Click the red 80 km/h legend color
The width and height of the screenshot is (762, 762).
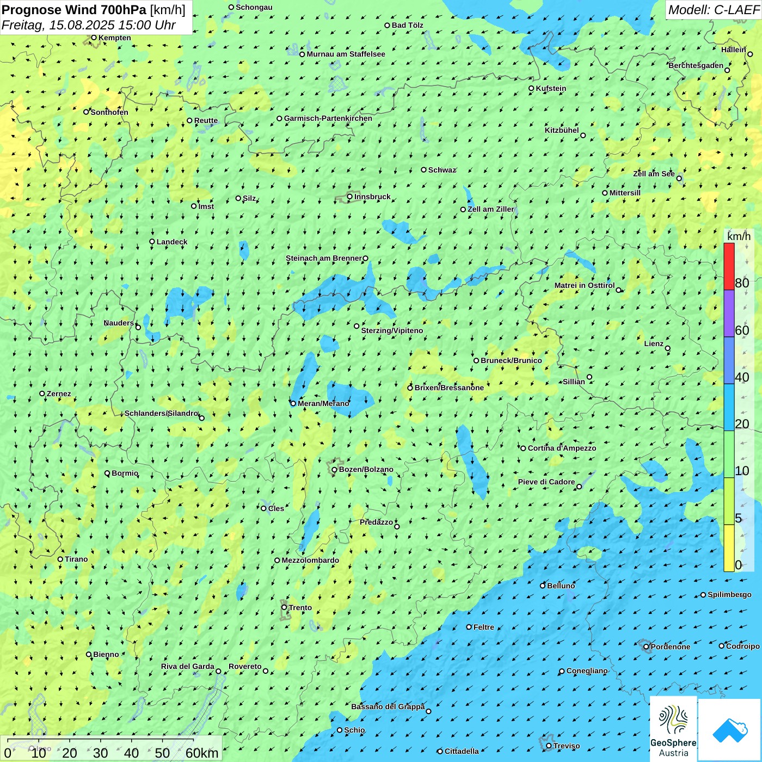729,266
